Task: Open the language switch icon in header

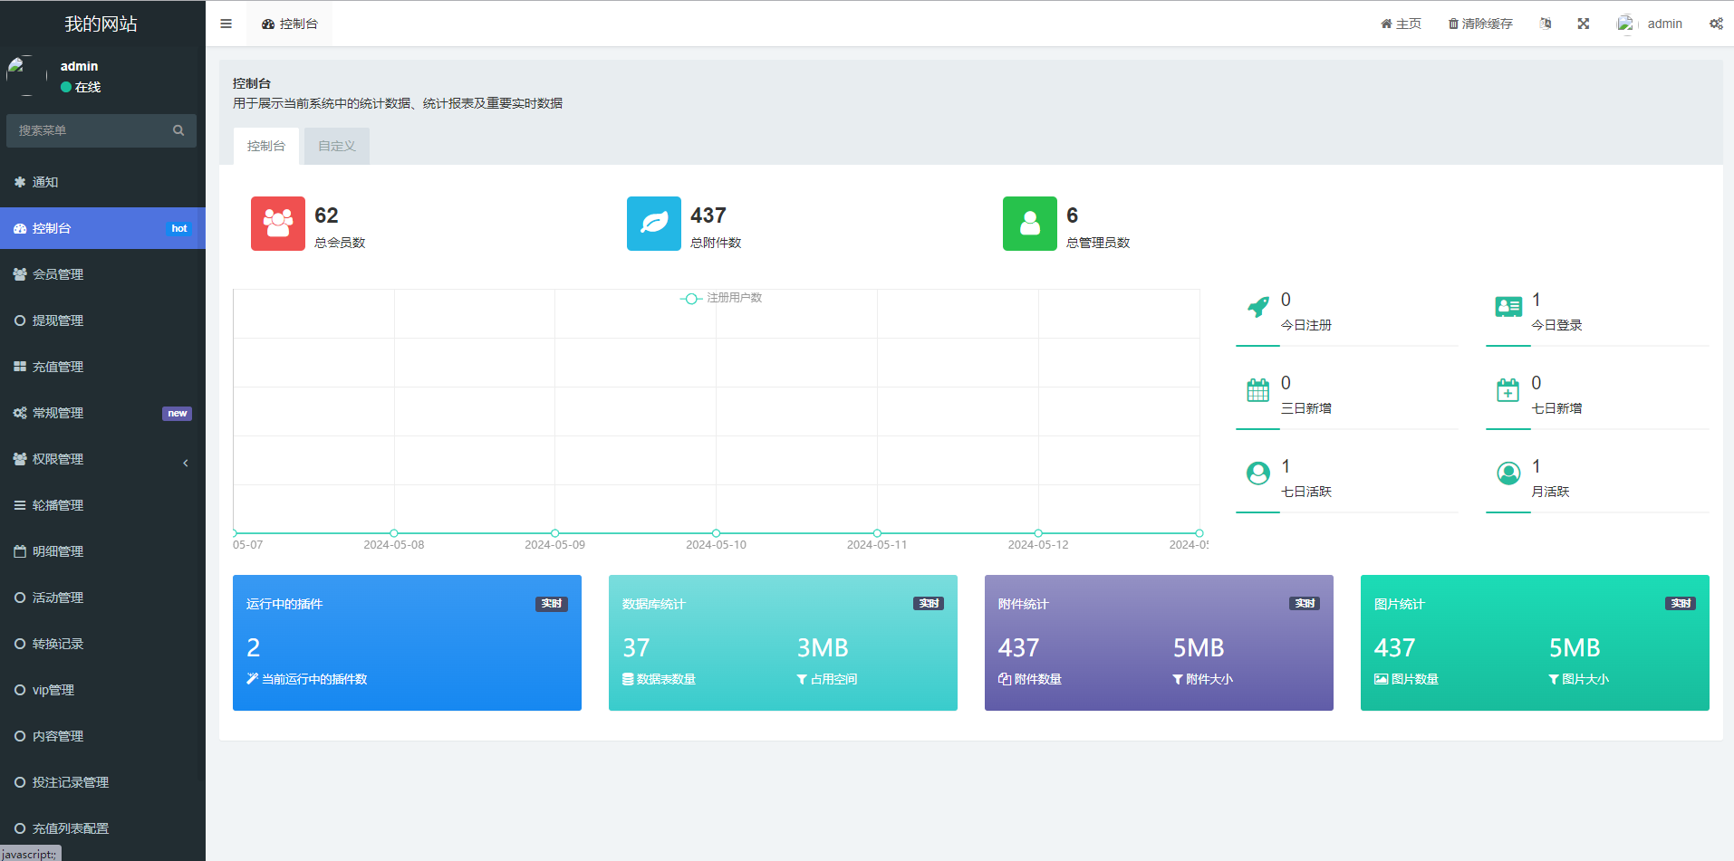Action: [1546, 24]
